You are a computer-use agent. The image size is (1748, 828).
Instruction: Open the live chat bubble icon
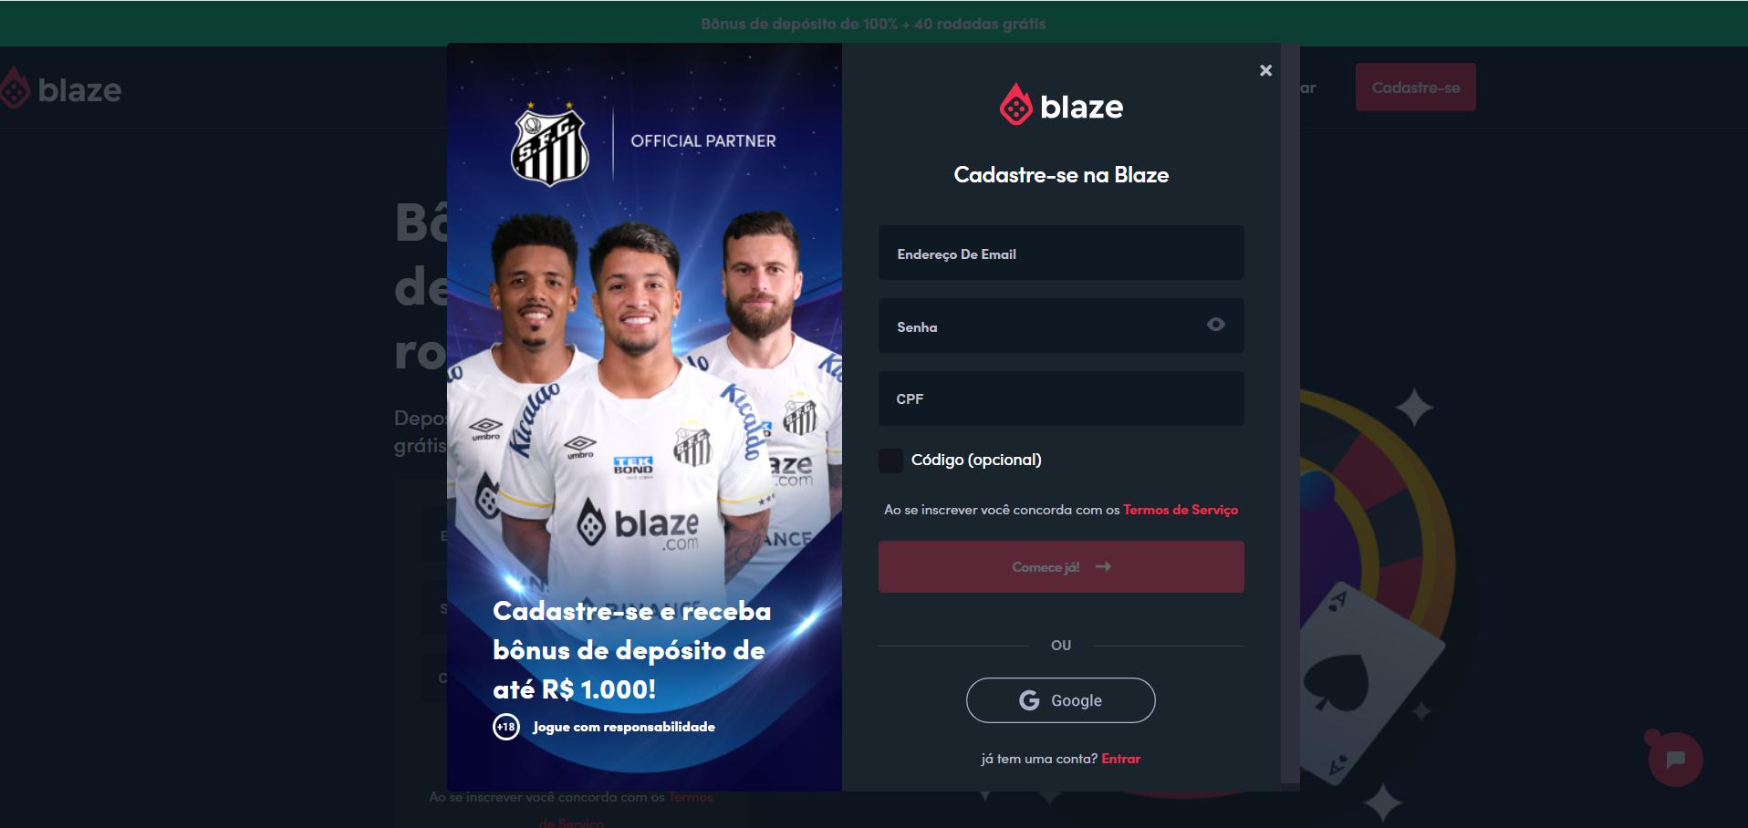click(x=1675, y=760)
